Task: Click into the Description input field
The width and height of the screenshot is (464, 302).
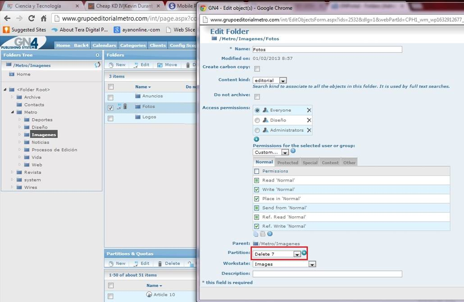Action: tap(328, 274)
